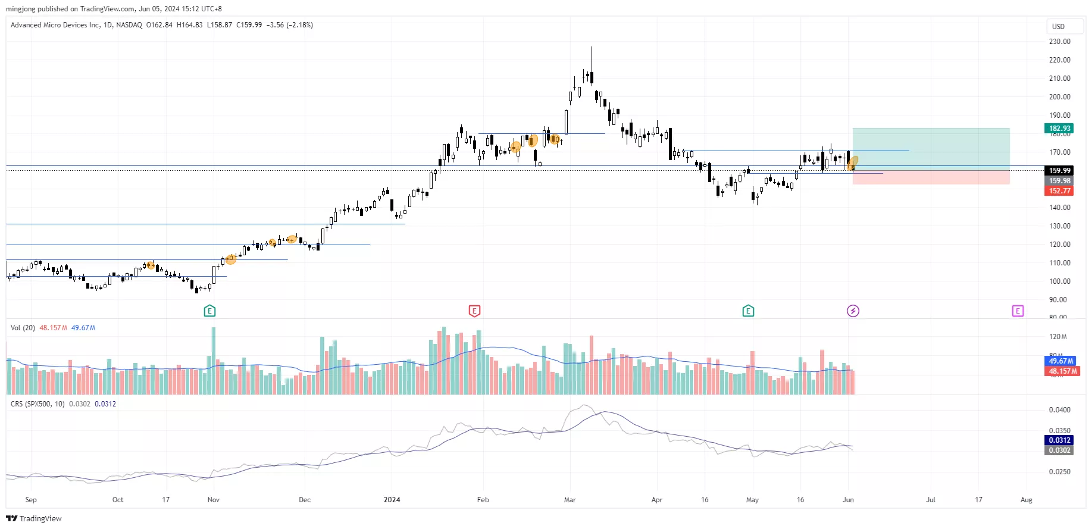Click the green 182.93 target price label
This screenshot has height=529, width=1092.
(x=1059, y=128)
